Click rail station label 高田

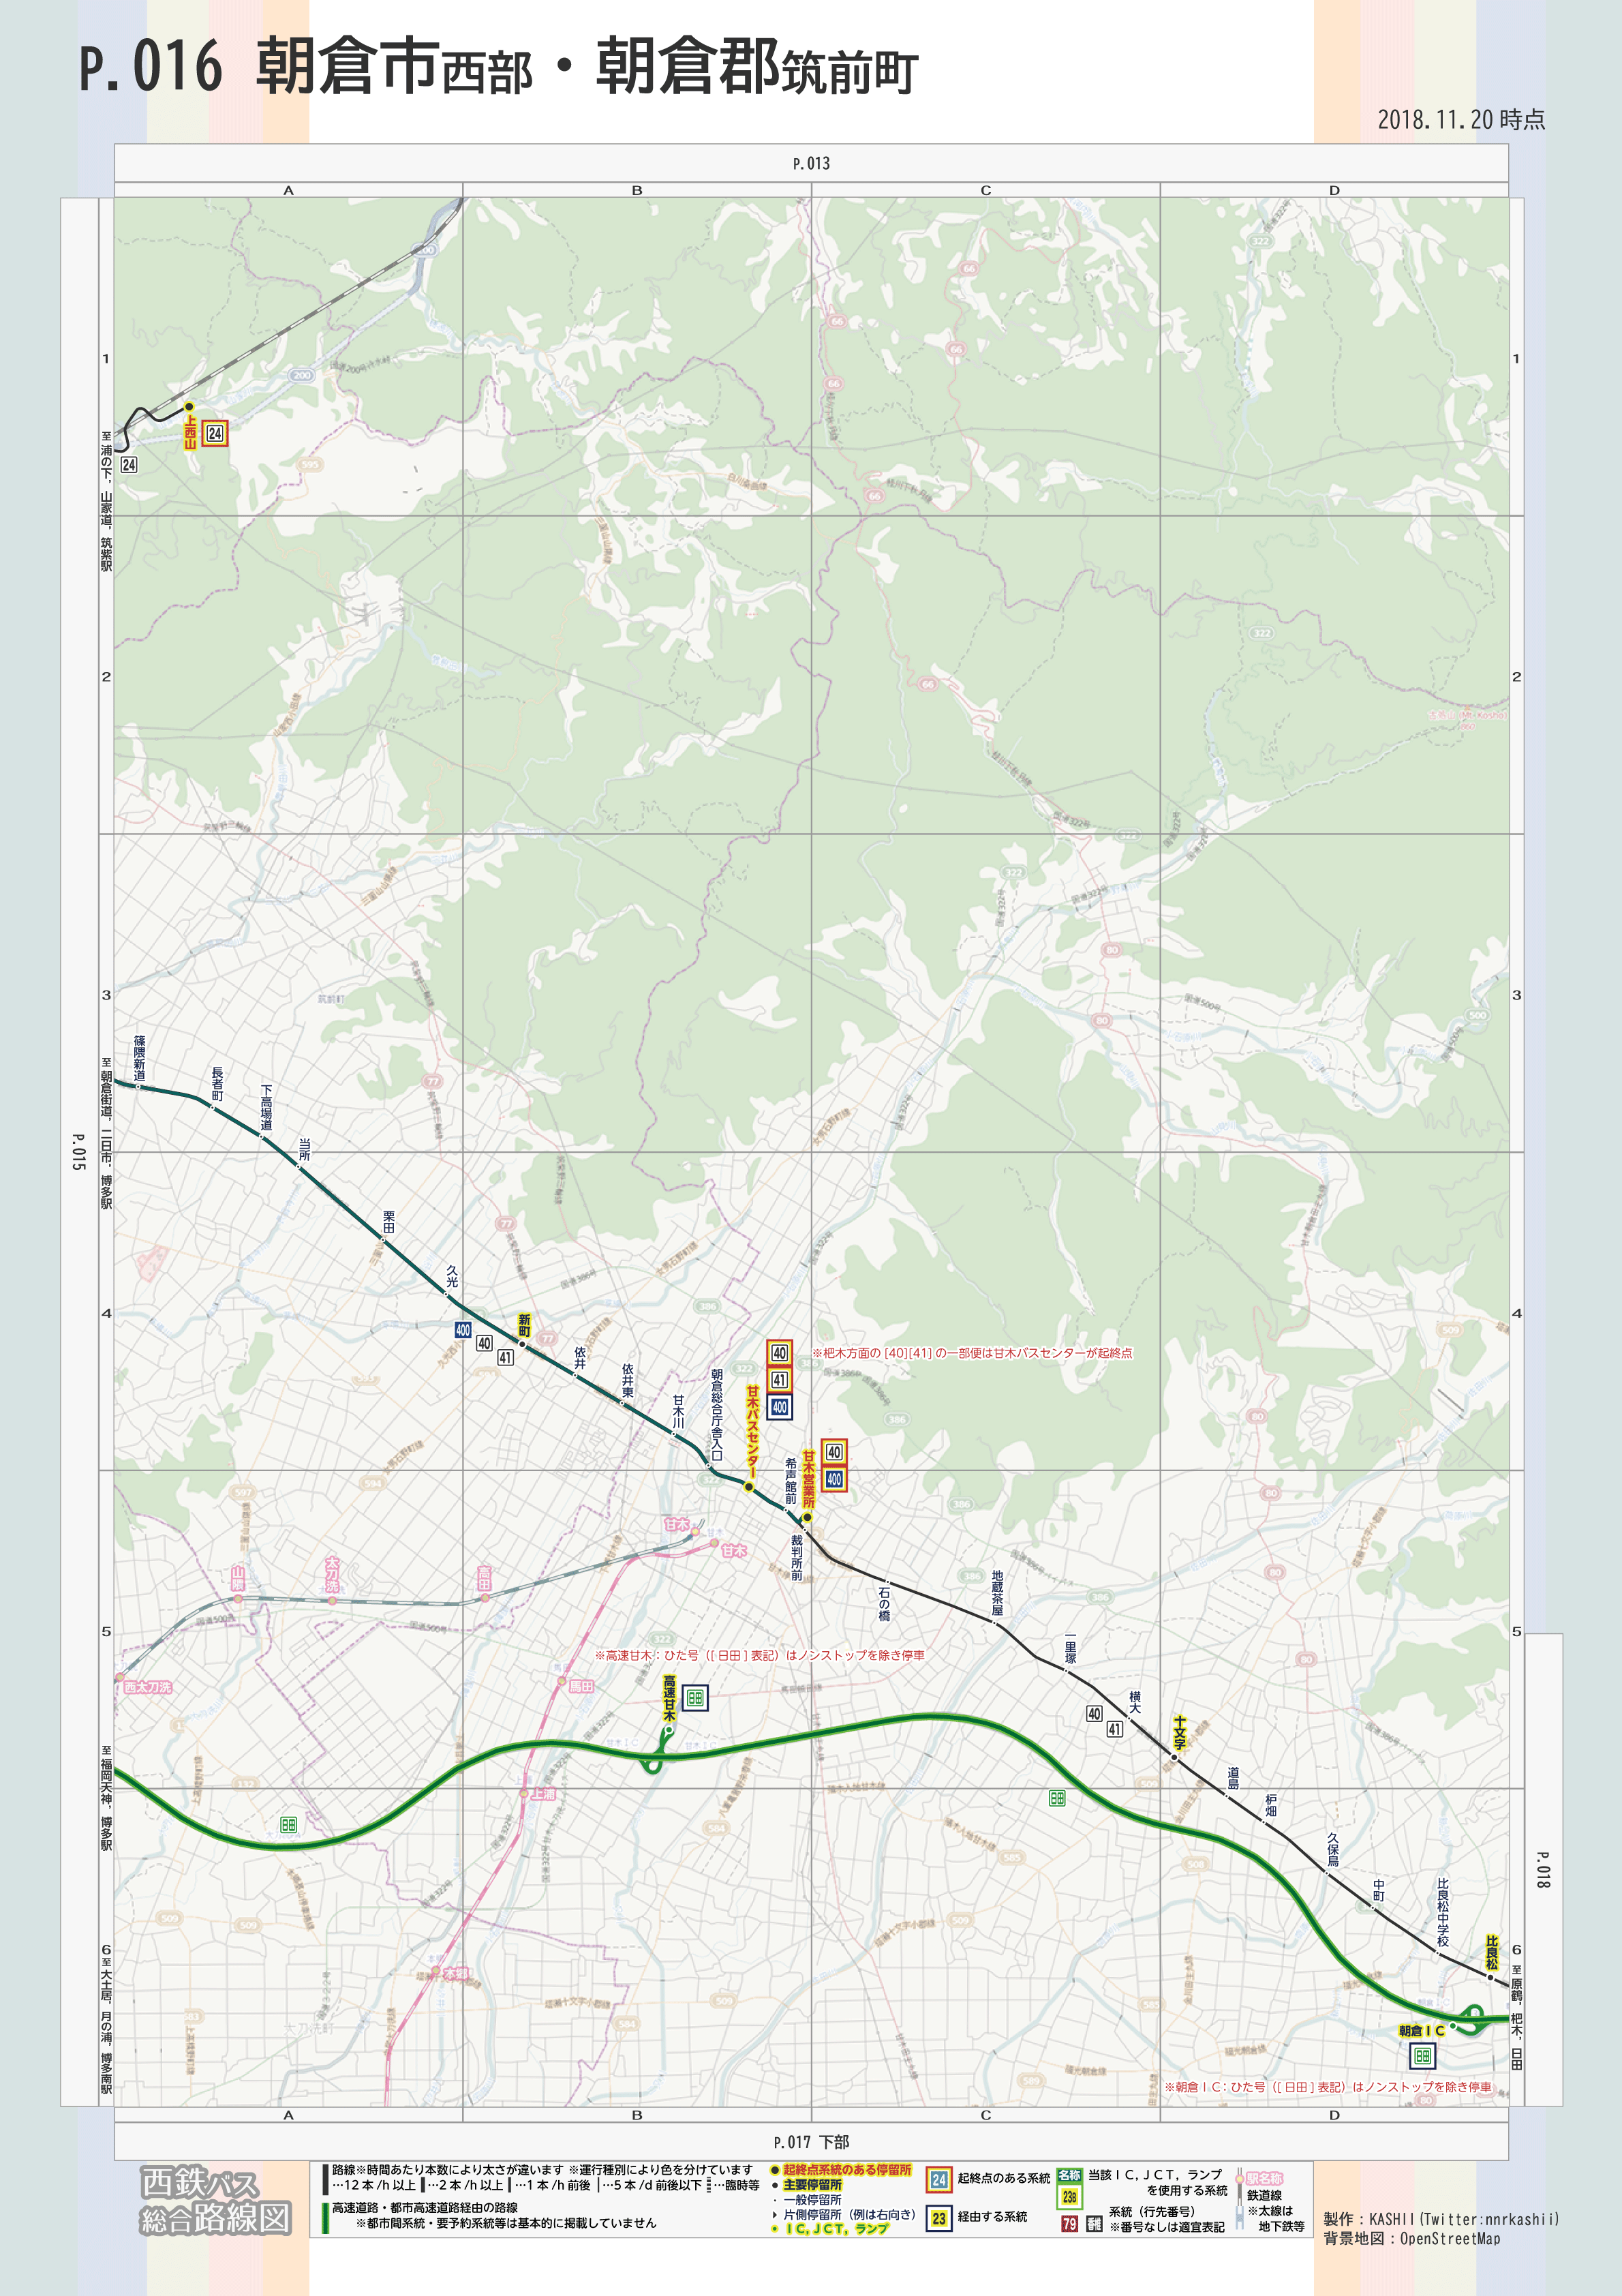point(484,1578)
